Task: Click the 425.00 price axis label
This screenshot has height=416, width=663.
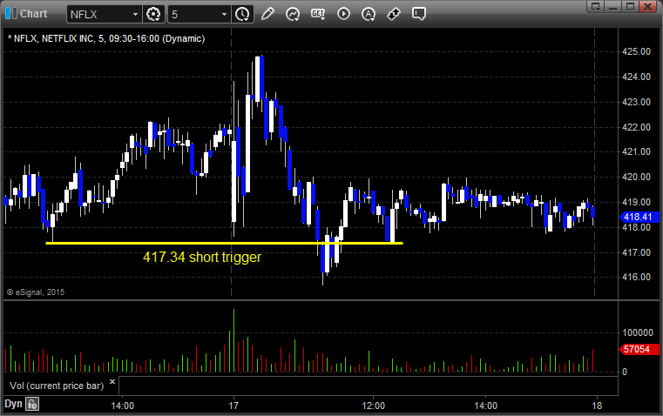Action: tap(636, 51)
